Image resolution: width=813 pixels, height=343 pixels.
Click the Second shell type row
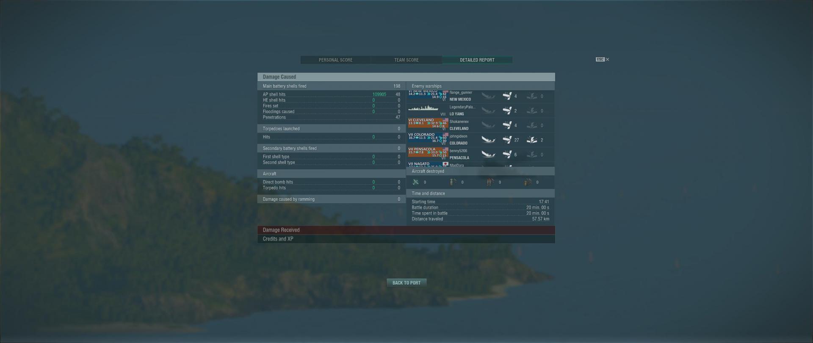[x=331, y=163]
